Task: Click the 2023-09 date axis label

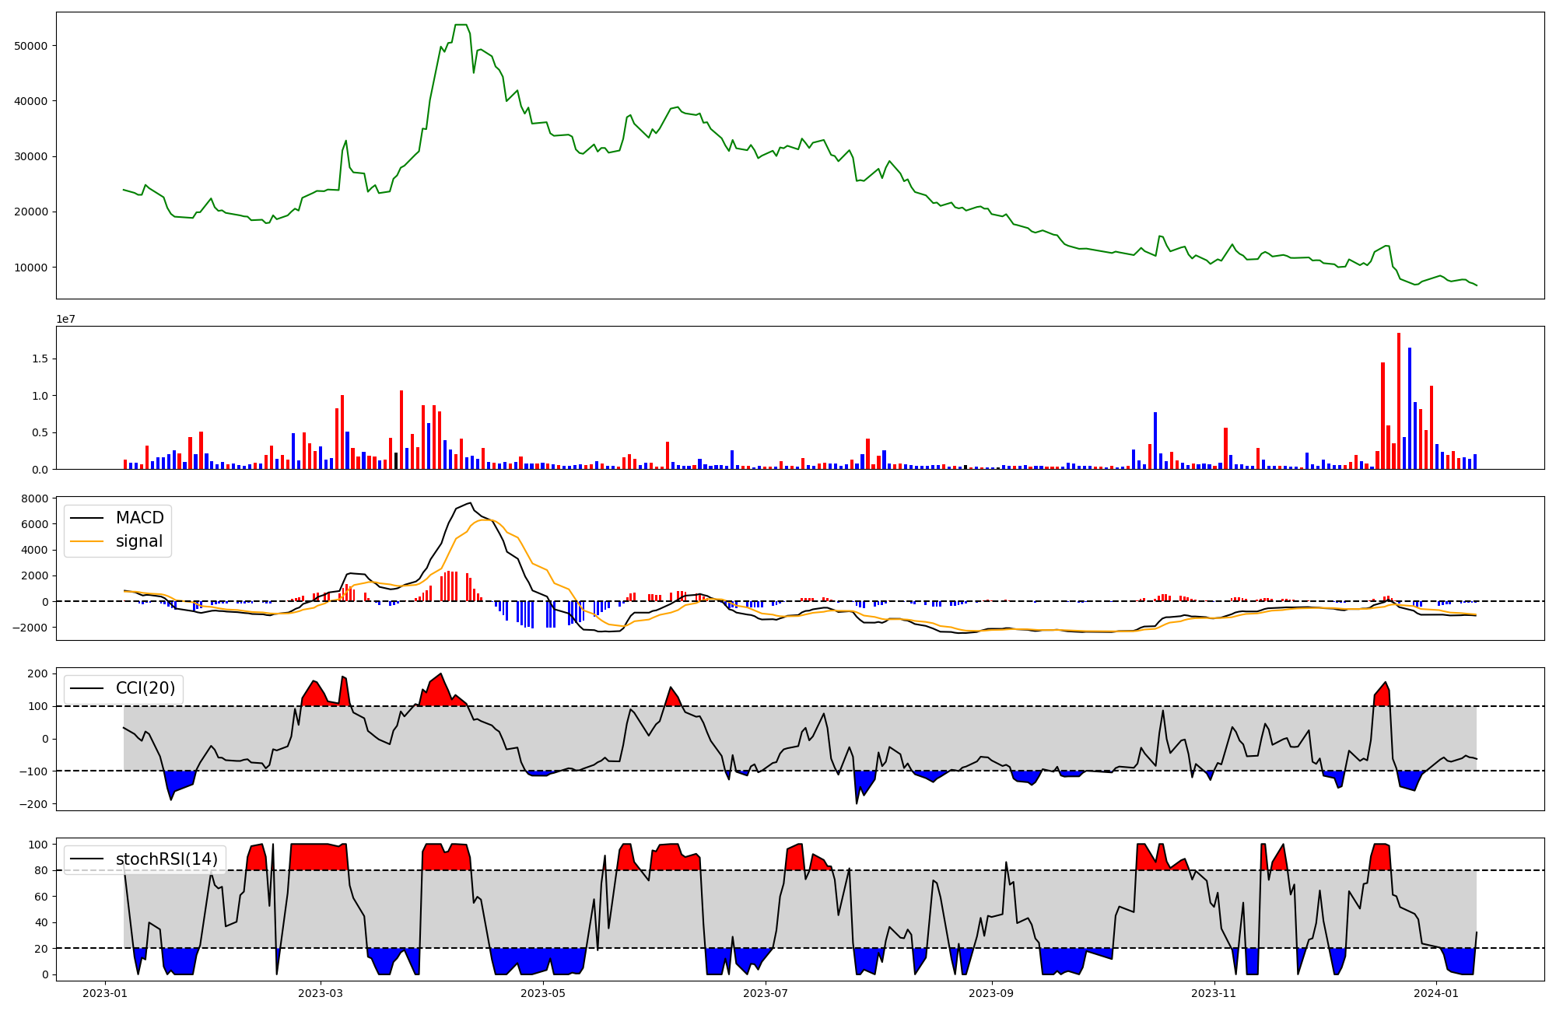Action: 992,993
